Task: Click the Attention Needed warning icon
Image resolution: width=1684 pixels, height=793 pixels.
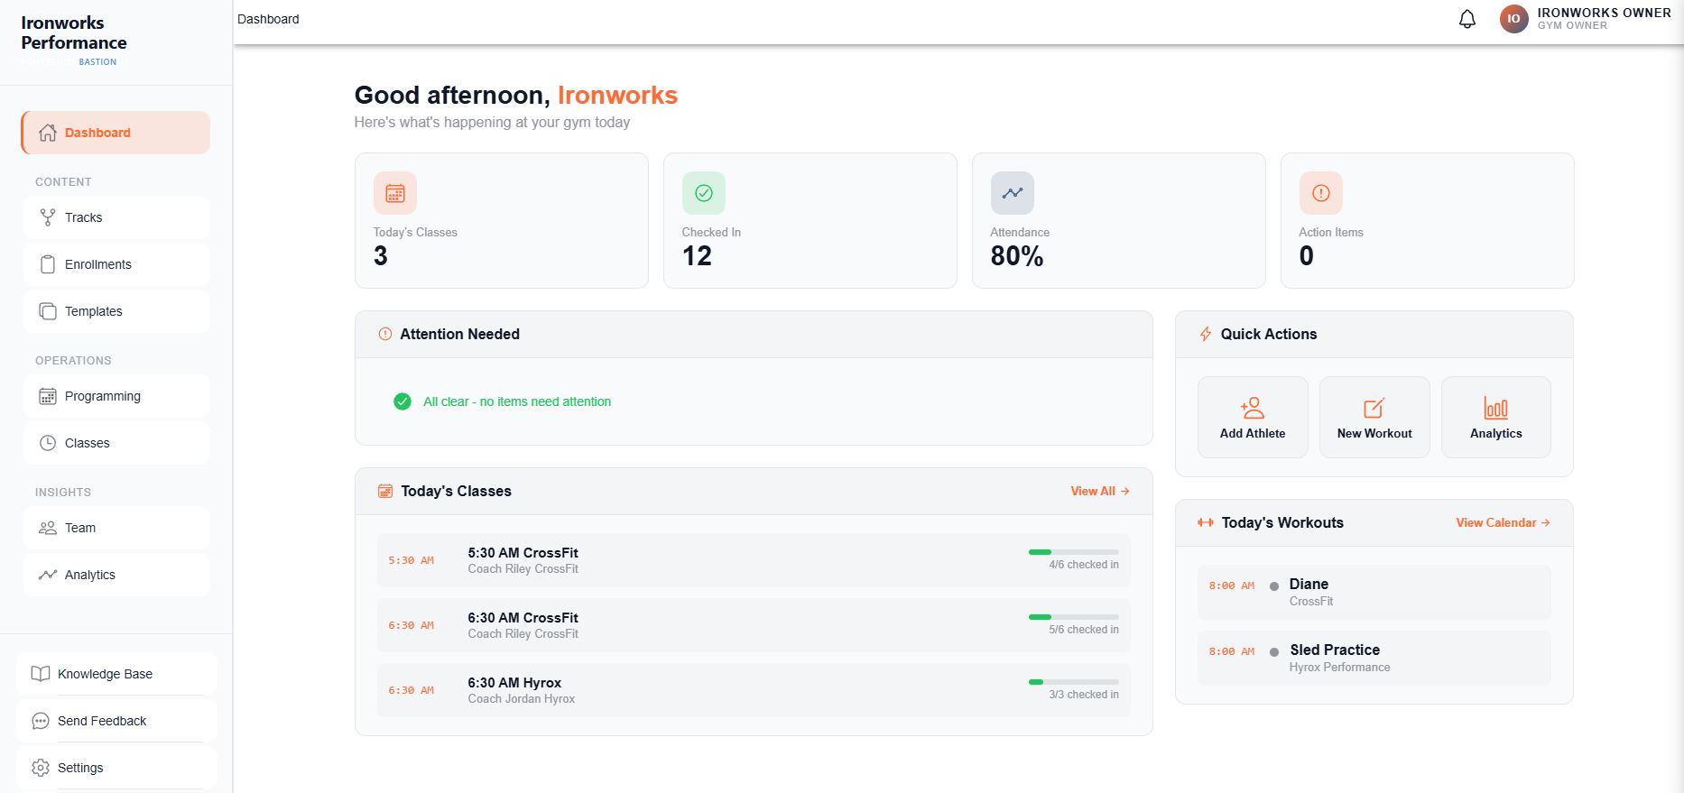Action: coord(385,334)
